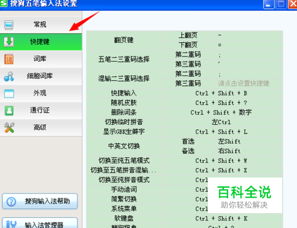Click the 删除词条 label
This screenshot has height=228, width=297.
click(x=124, y=112)
